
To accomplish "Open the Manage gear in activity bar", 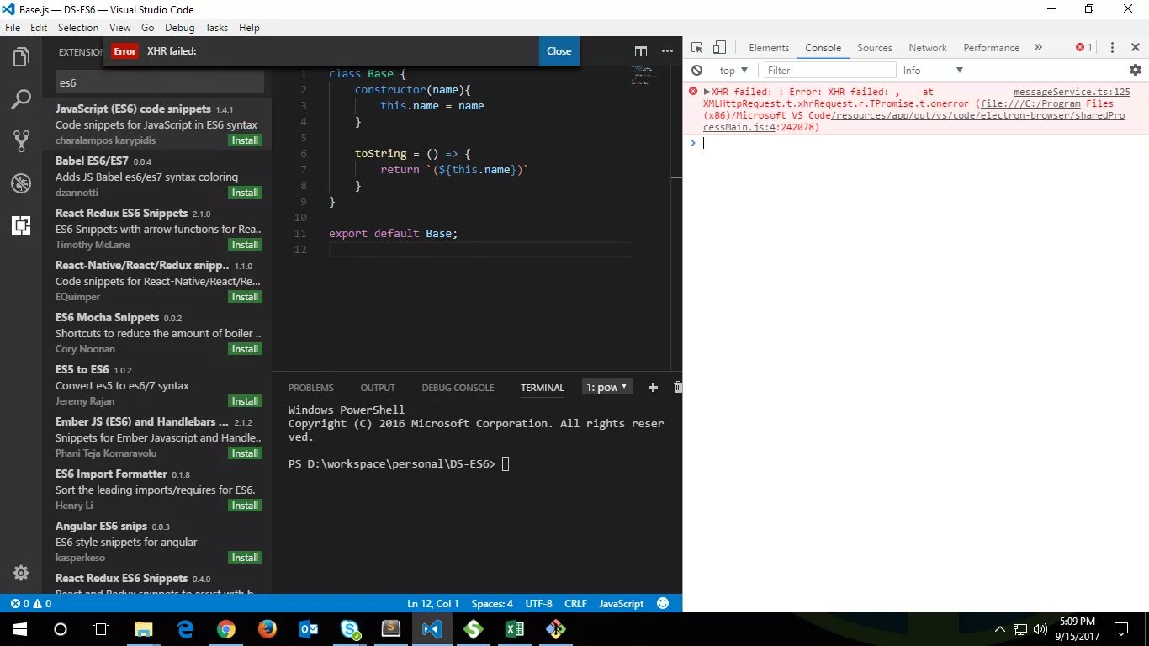I will pyautogui.click(x=21, y=573).
